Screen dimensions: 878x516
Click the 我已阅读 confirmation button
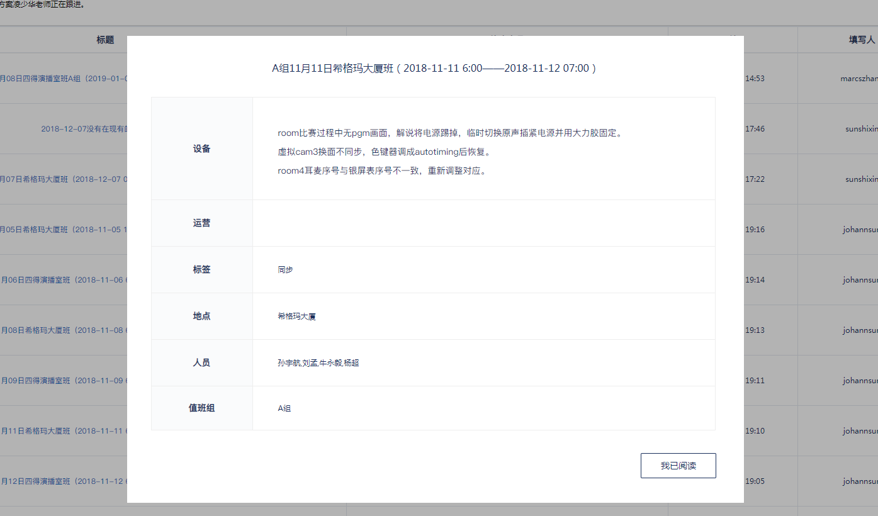(678, 466)
